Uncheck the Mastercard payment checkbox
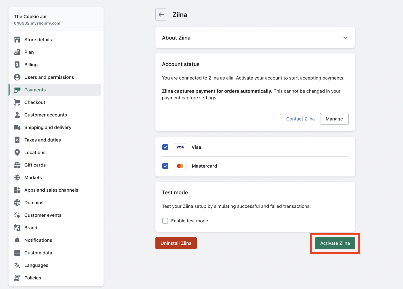403x289 pixels. pos(165,166)
